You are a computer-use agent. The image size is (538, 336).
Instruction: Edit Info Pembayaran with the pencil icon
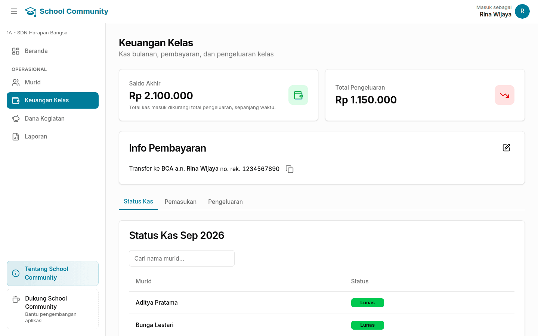tap(506, 148)
